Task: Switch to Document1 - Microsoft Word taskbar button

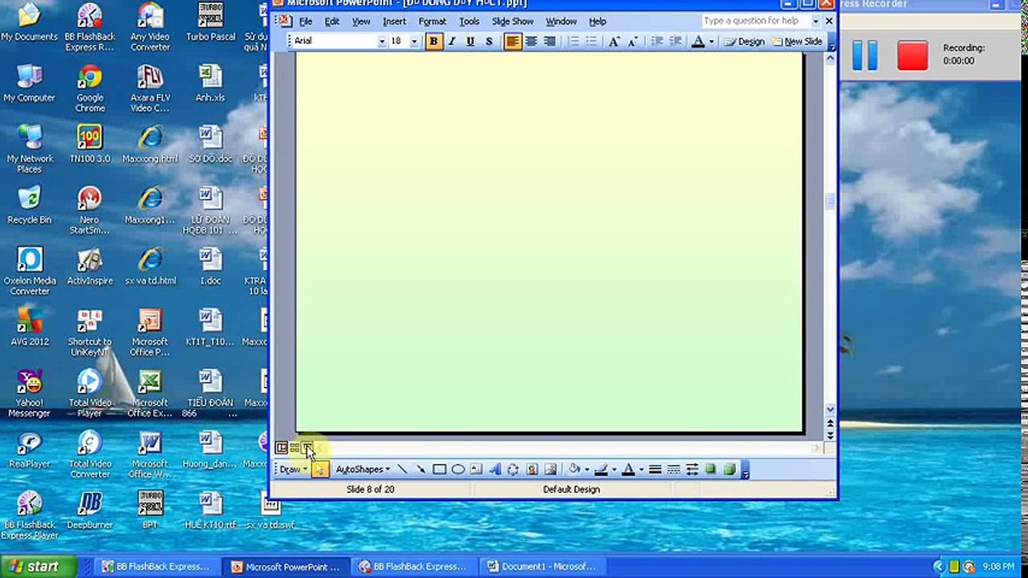Action: [542, 567]
